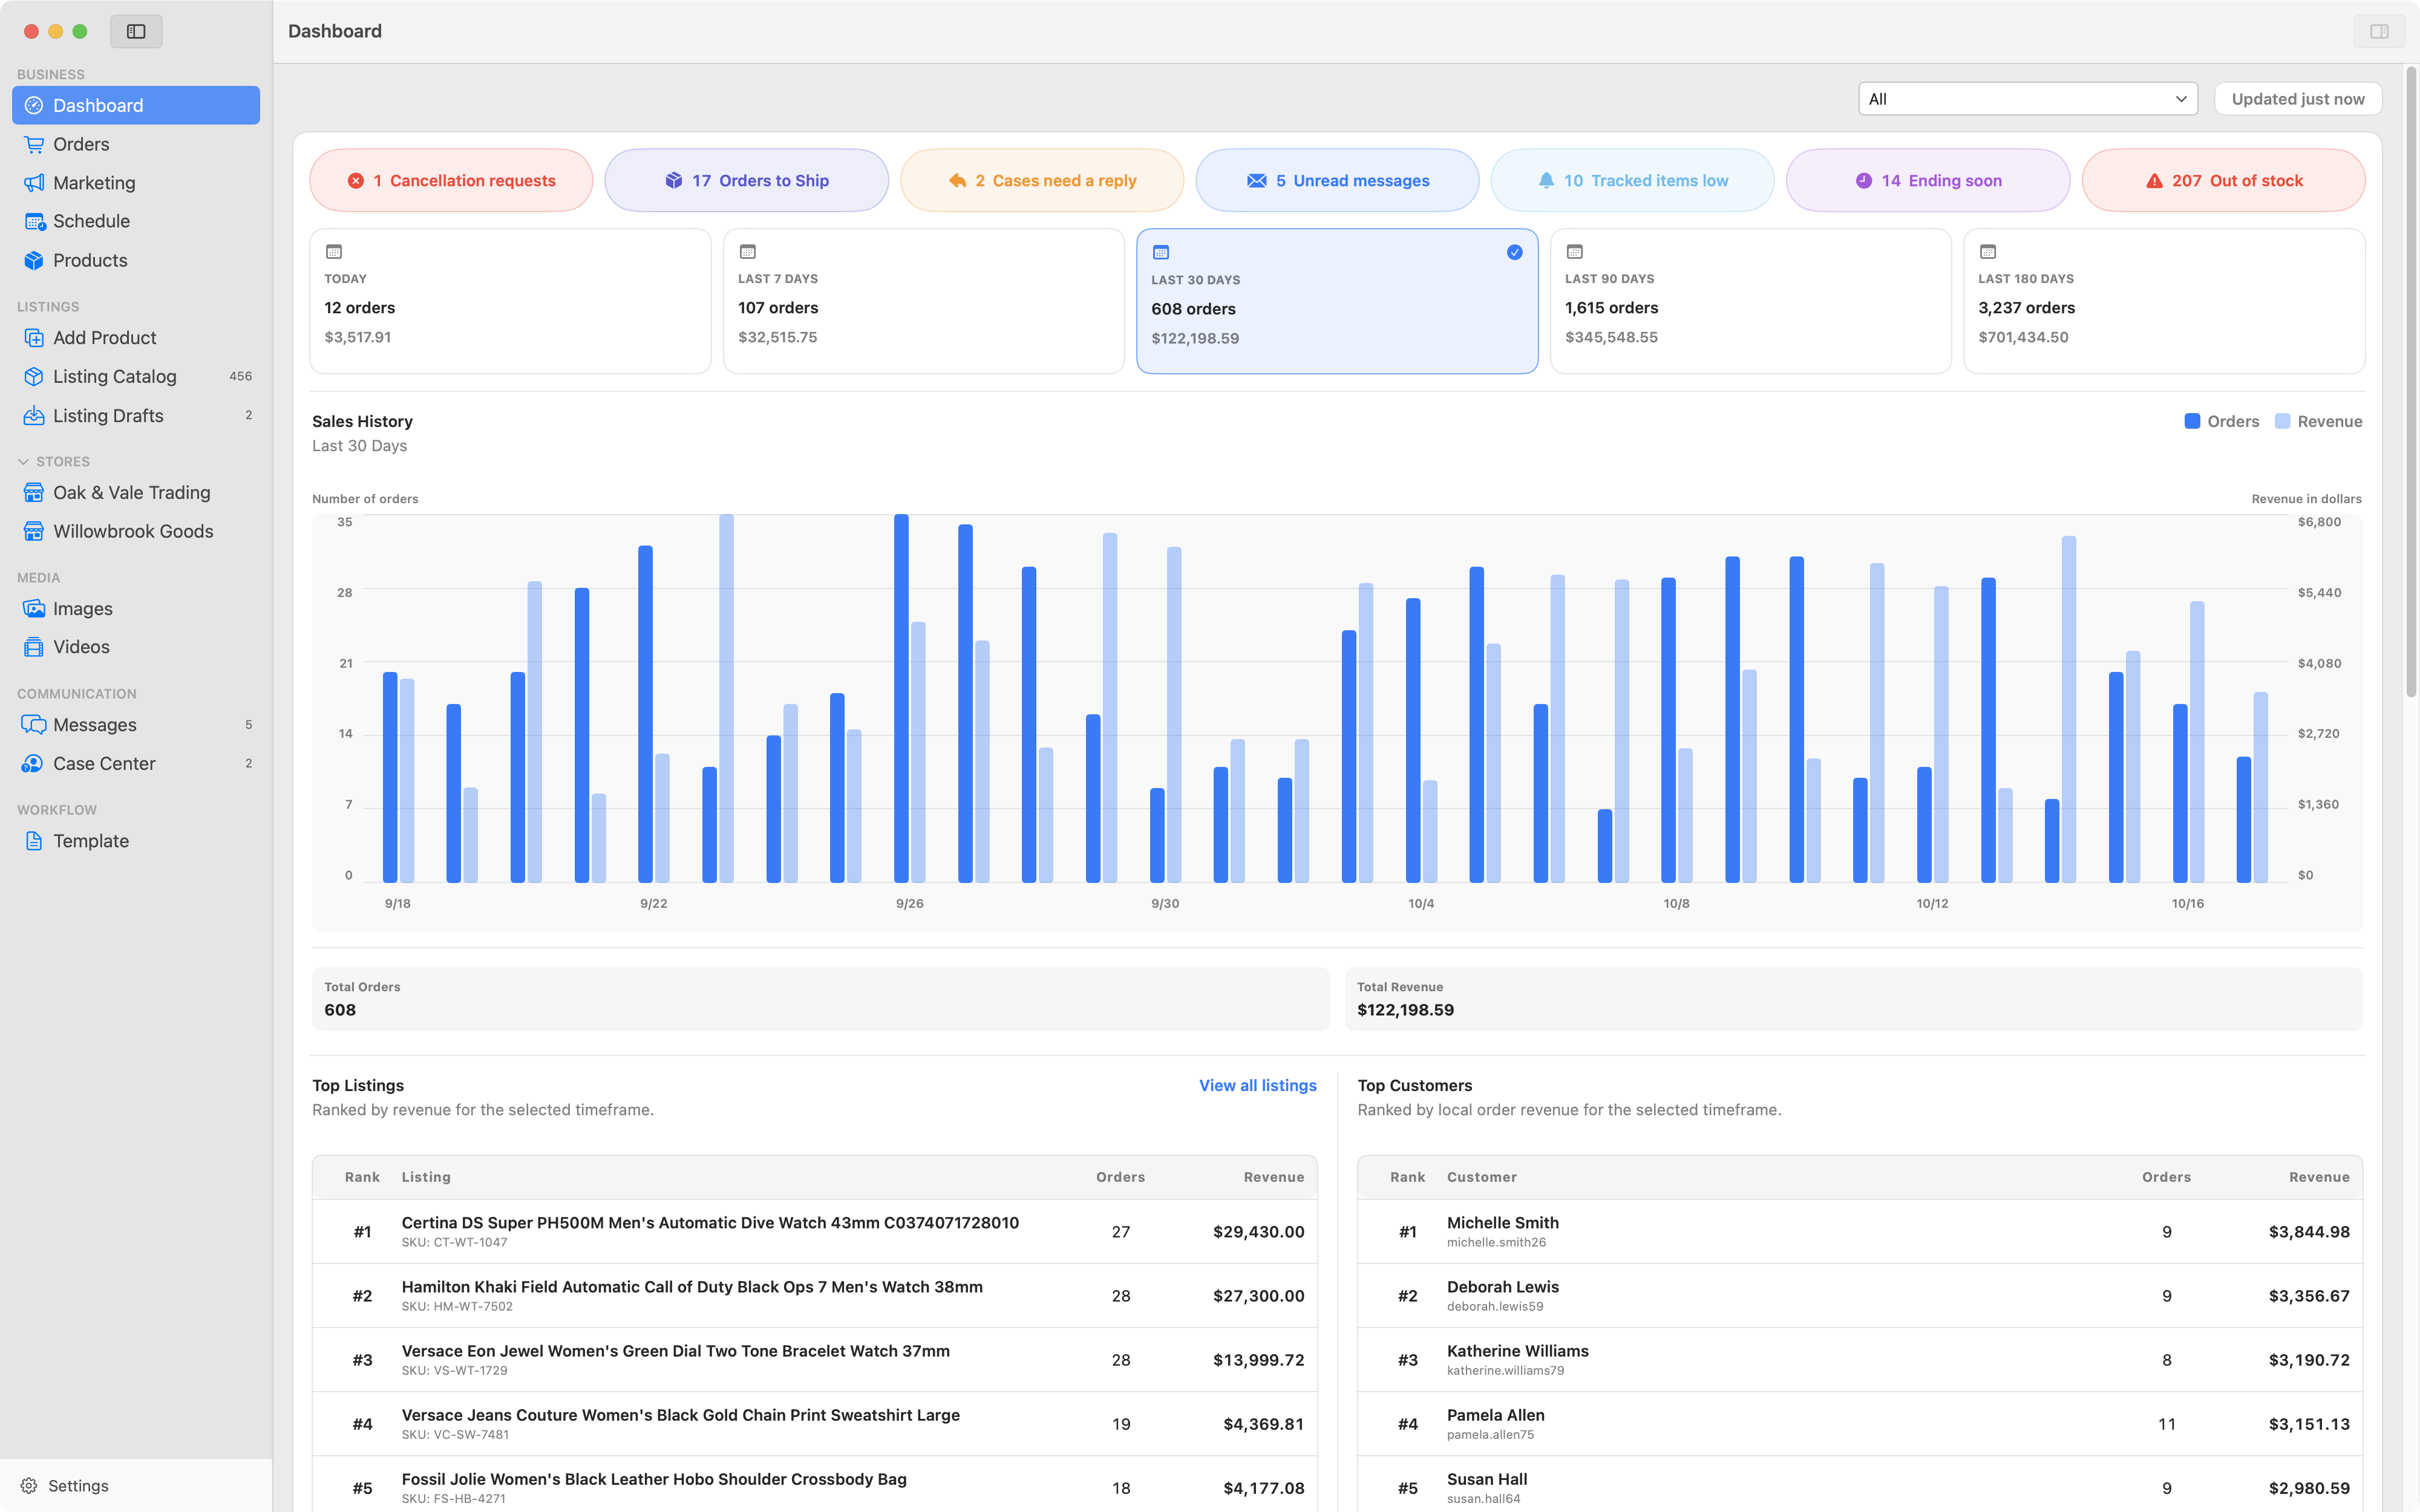Open the Settings gear
Screen dimensions: 2420x1512
(x=29, y=1485)
